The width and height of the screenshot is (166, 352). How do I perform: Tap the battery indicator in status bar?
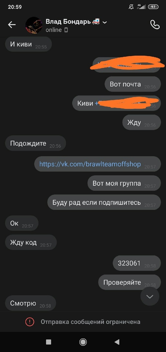pos(153,7)
